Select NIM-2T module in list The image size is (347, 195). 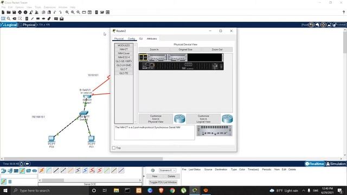point(124,49)
